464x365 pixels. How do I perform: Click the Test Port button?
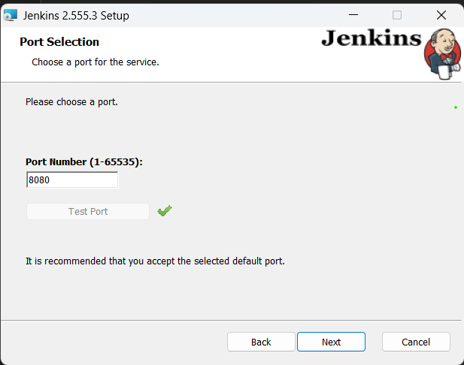click(x=88, y=211)
